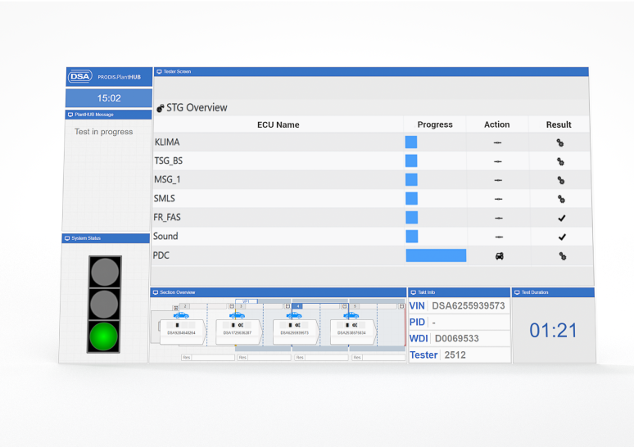Click the result checkmark for FR_FAS
The height and width of the screenshot is (447, 634).
pyautogui.click(x=561, y=218)
